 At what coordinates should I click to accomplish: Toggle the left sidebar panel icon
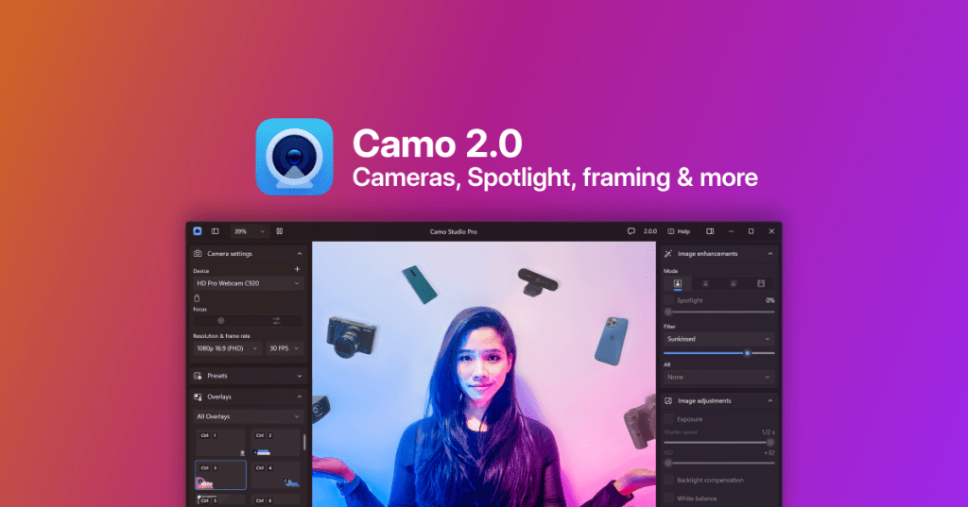point(215,231)
